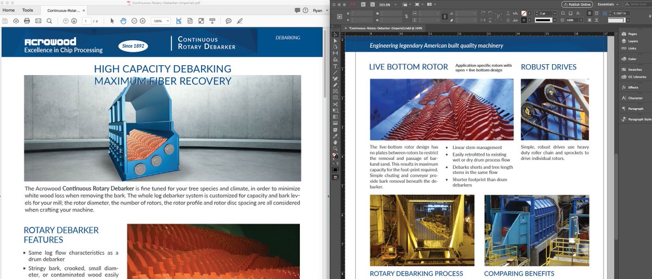Click the fit width scrolling icon in Acrobat
Screen dimensions: 652x279
pyautogui.click(x=180, y=21)
